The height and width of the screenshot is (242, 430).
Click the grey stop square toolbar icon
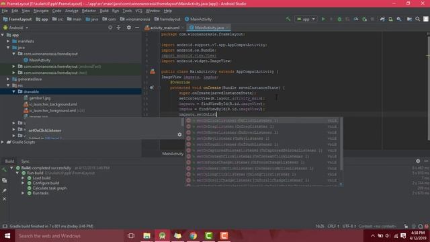(x=372, y=19)
